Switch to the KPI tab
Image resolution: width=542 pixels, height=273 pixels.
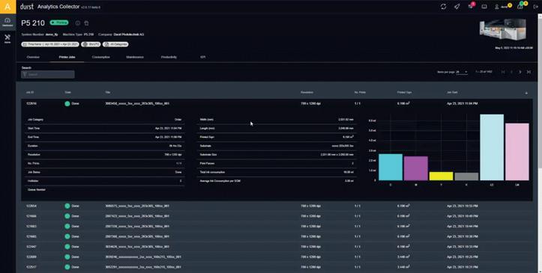click(x=203, y=57)
